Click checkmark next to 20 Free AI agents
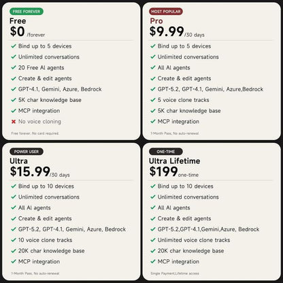Viewport: 283px width, 283px height. tap(14, 67)
